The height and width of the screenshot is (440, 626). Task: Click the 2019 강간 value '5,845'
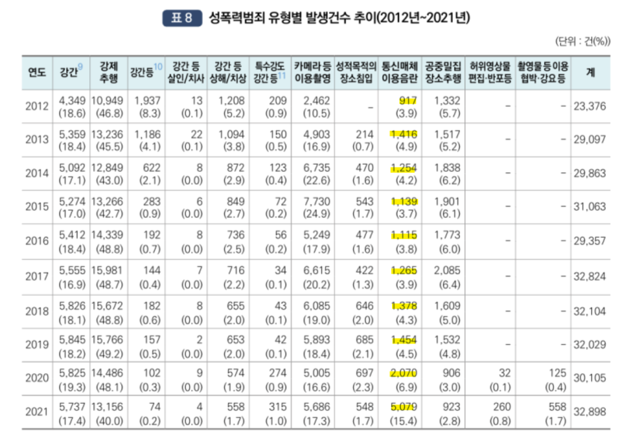73,340
